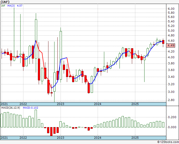Click the lowest red MACD bar before 2023

(x=51, y=131)
